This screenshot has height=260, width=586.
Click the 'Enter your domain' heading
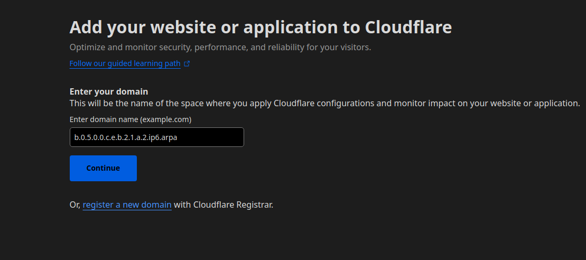pos(109,91)
